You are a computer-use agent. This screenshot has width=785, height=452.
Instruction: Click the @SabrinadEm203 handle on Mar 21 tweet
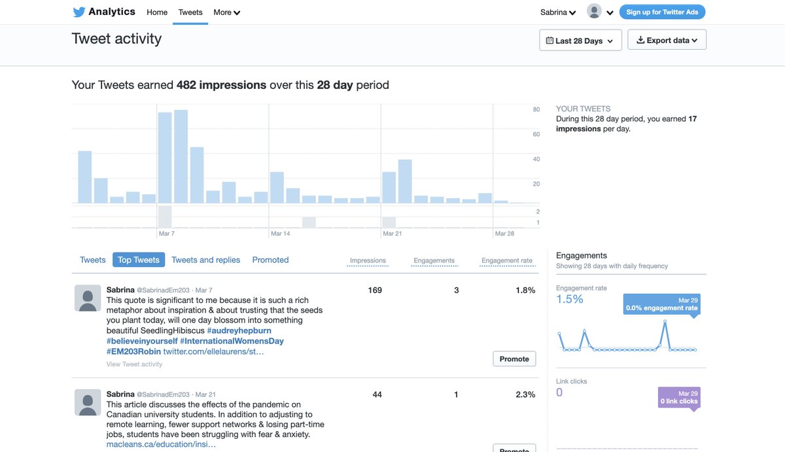164,394
